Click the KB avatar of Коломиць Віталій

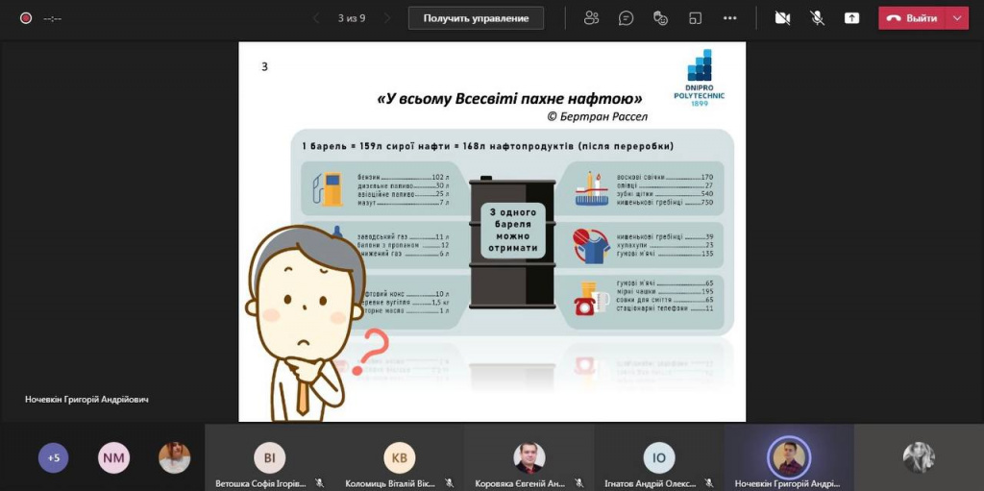pos(399,457)
